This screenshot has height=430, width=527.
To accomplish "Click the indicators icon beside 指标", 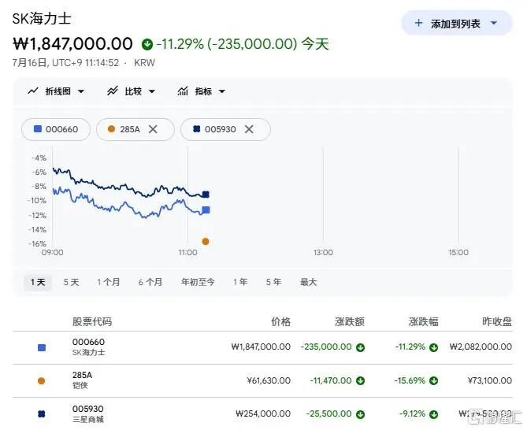I will point(183,91).
